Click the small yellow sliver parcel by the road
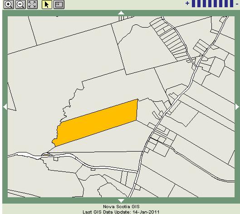 pyautogui.click(x=46, y=155)
